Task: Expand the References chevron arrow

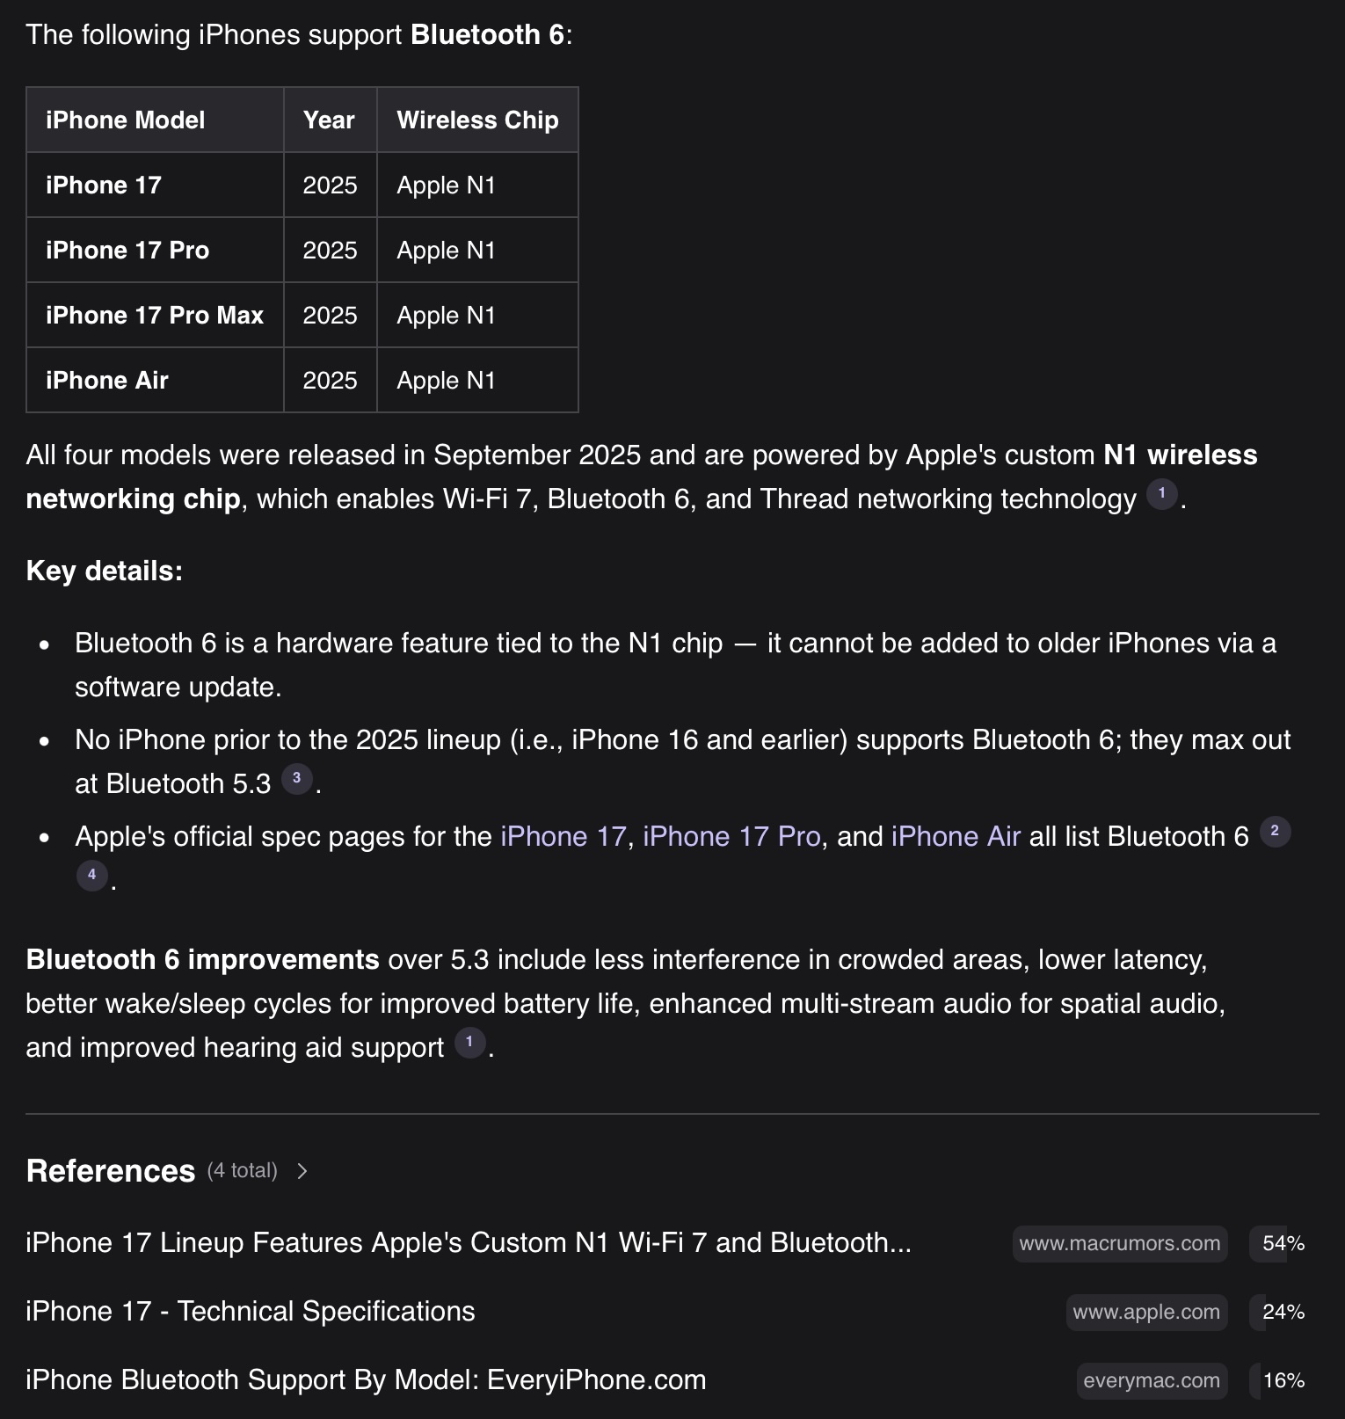Action: click(302, 1171)
